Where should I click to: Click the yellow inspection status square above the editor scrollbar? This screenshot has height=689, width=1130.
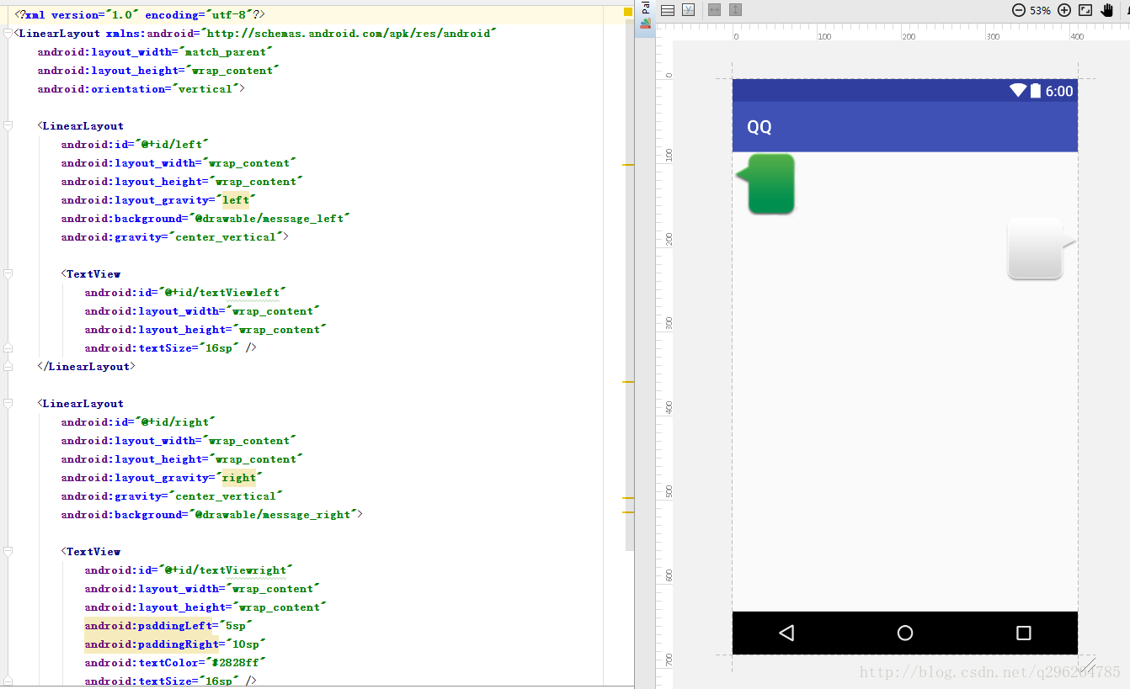tap(628, 13)
